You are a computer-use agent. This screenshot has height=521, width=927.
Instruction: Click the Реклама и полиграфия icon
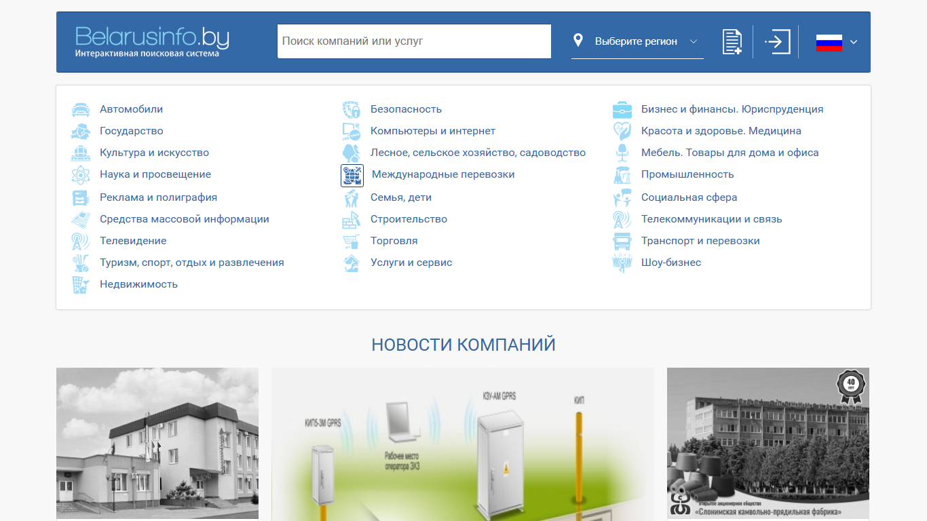pos(81,197)
